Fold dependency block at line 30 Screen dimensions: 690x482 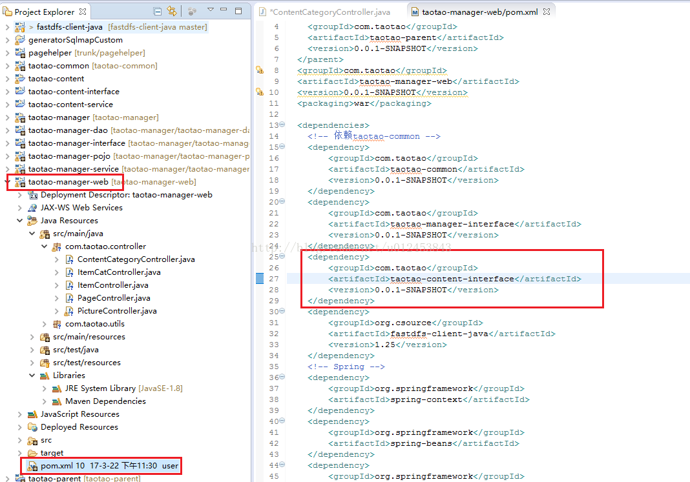pos(282,310)
